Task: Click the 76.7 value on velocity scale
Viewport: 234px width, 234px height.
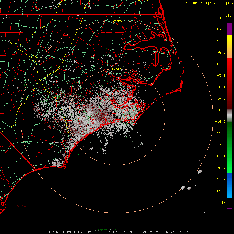Action: (221, 52)
